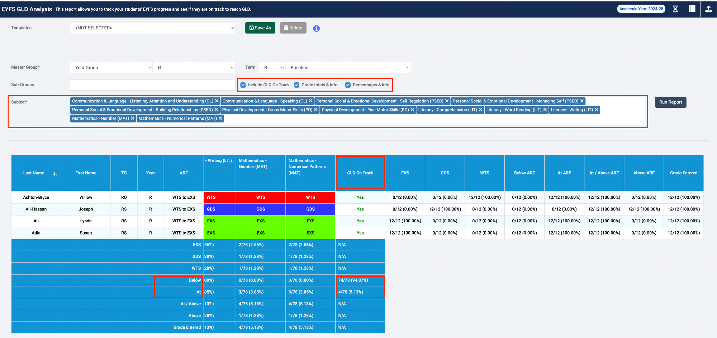Toggle Percentages & info checkbox
Viewport: 717px width, 338px height.
click(x=348, y=85)
